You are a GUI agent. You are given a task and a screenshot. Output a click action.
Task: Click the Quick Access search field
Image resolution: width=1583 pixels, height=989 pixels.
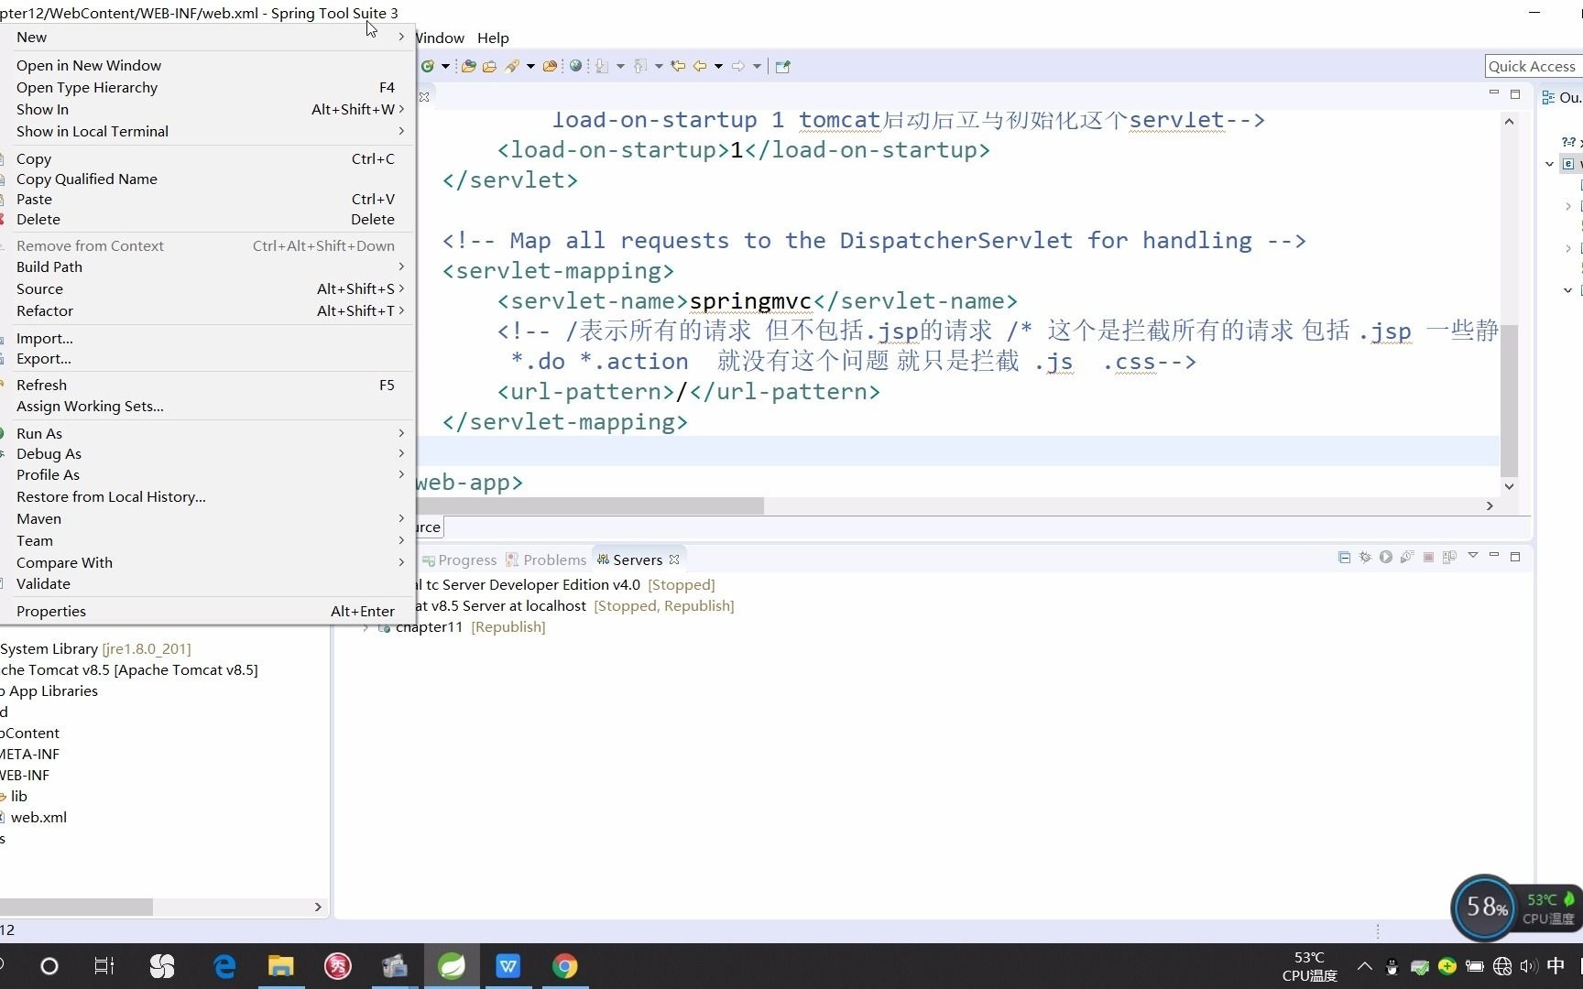pos(1533,66)
